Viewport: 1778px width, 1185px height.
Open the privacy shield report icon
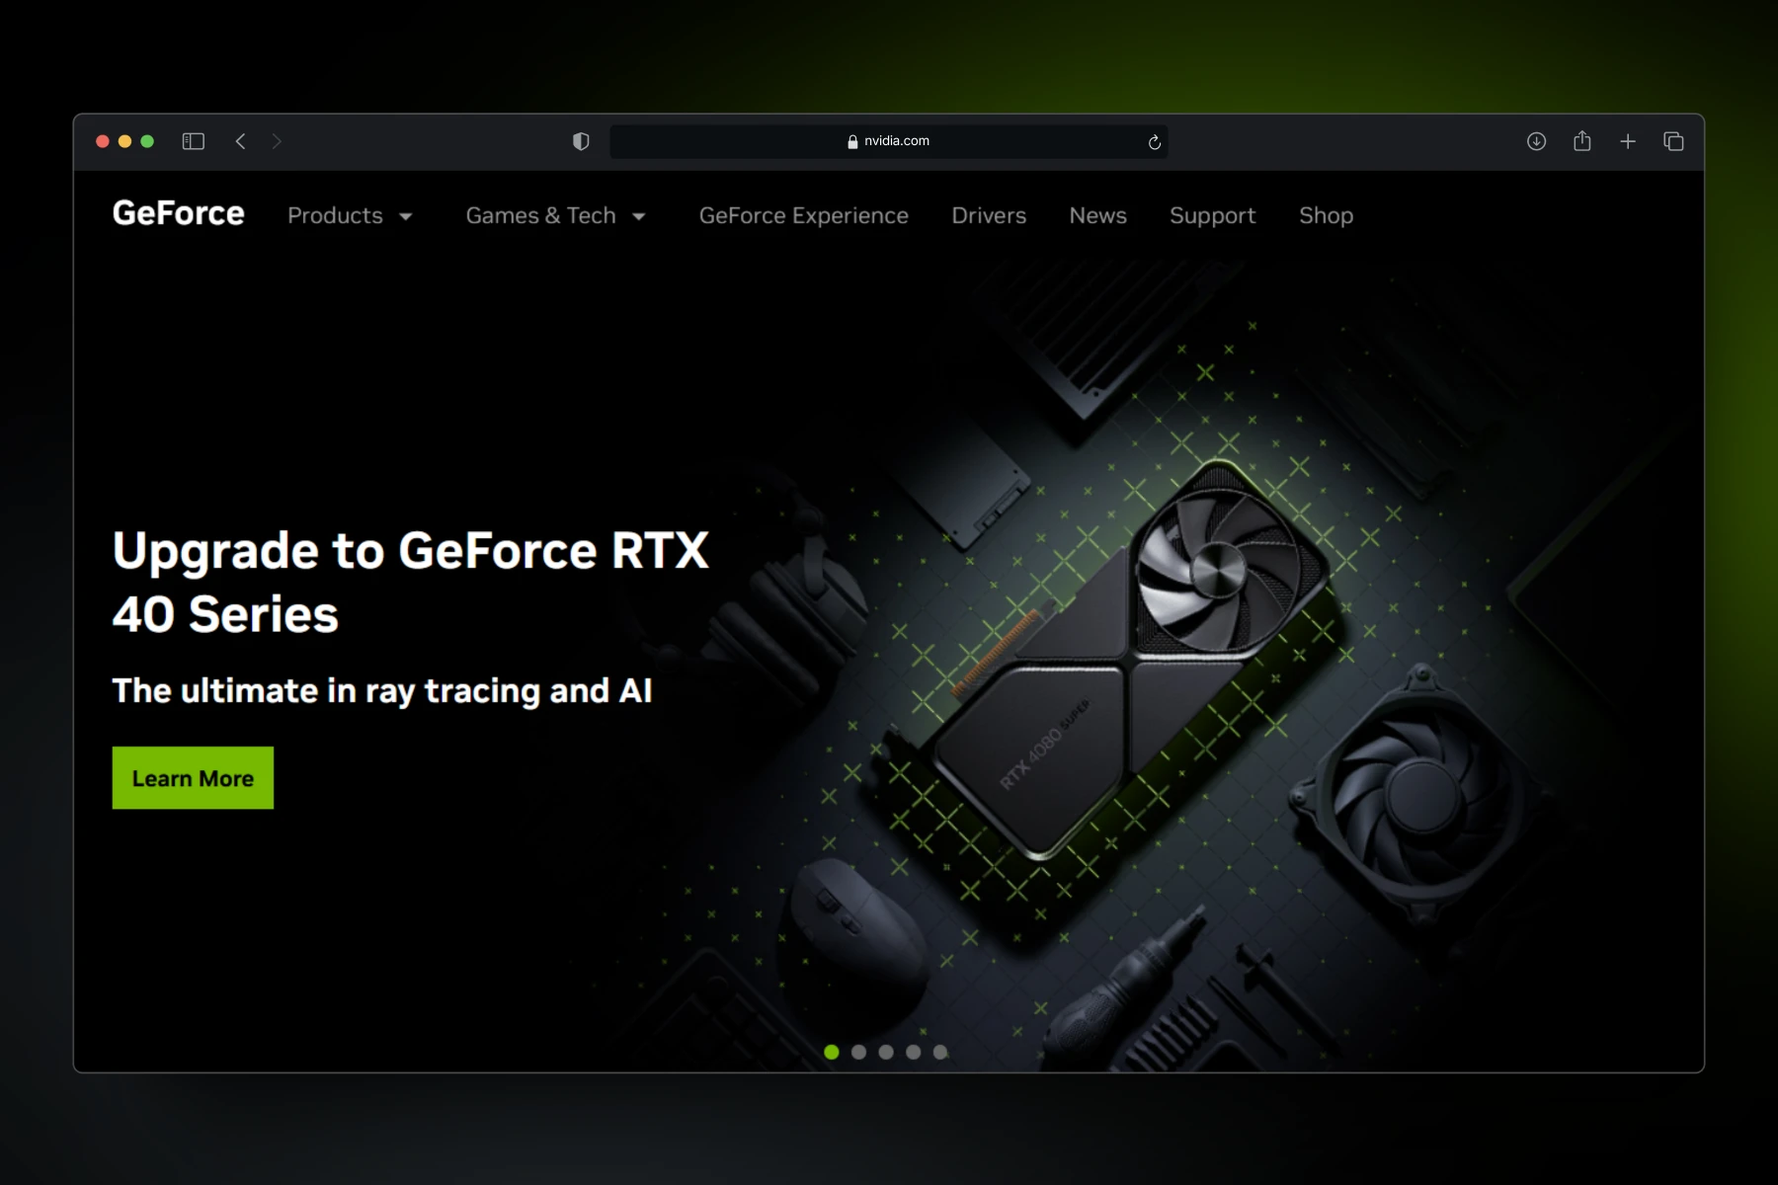581,141
